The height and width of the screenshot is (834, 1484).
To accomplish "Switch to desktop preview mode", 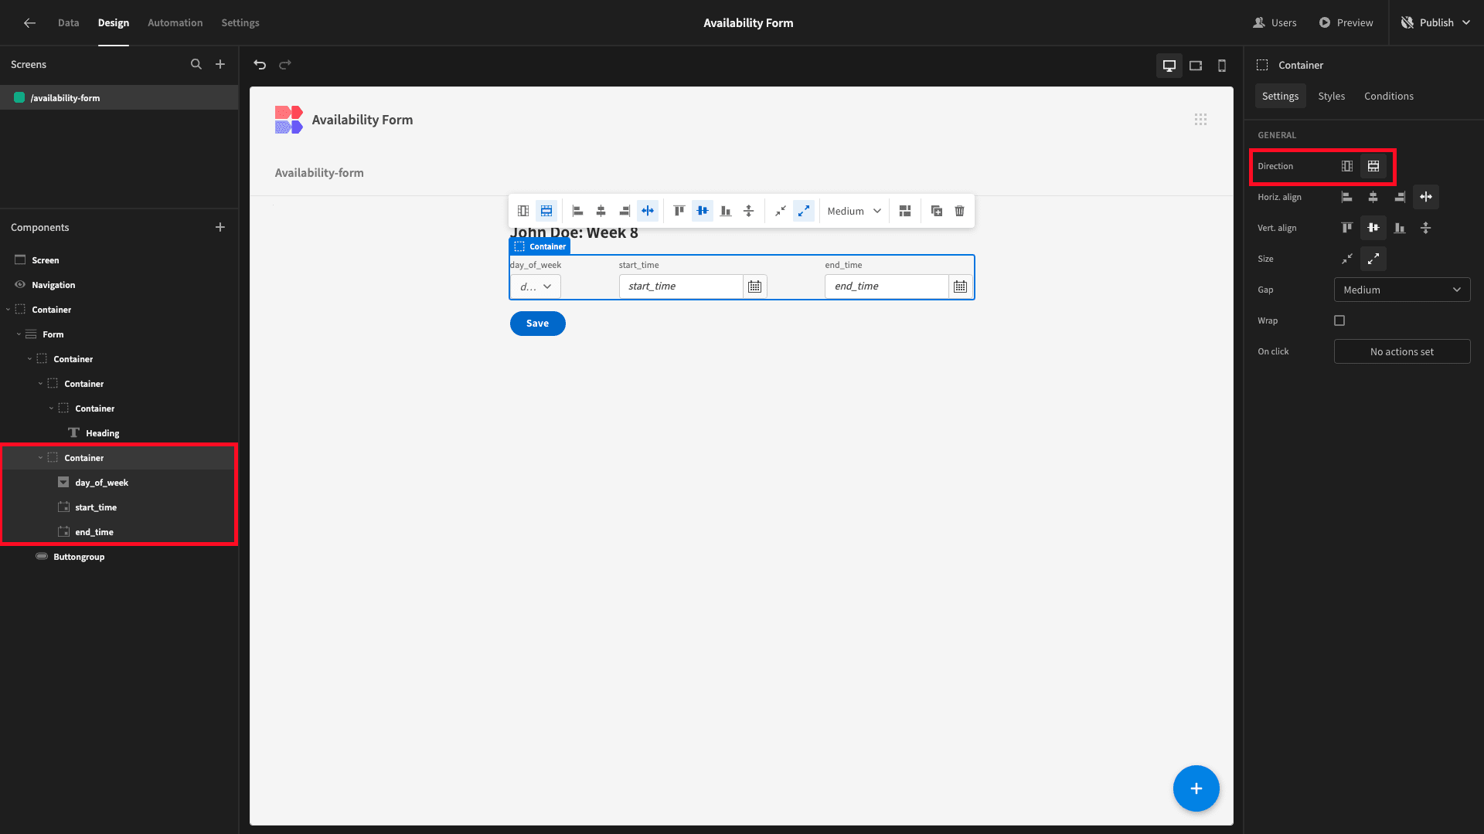I will pyautogui.click(x=1169, y=66).
